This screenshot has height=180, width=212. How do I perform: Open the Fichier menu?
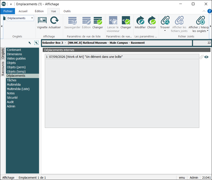[8, 11]
